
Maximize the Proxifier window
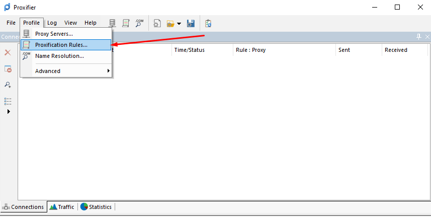[x=397, y=7]
